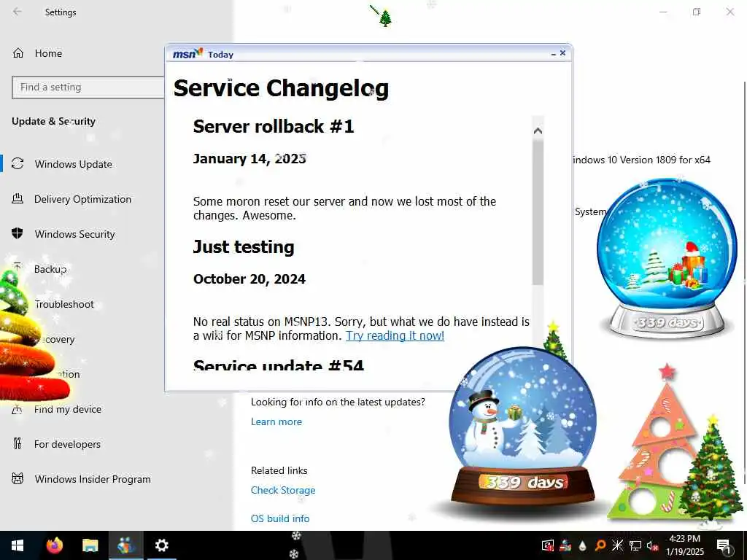Open the taskbar clock and date
Viewport: 747px width, 560px height.
[x=684, y=545]
